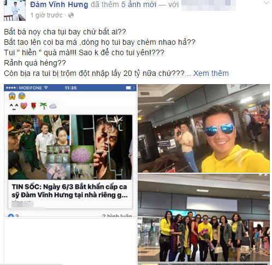The height and width of the screenshot is (265, 272).
Task: Open the '2 bình luận' comments link
Action: pyautogui.click(x=117, y=215)
